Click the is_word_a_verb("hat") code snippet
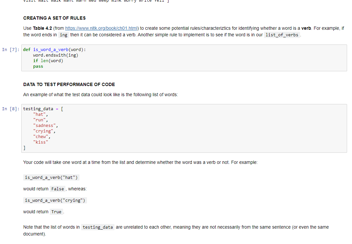Viewport: 352px width, 244px height. (51, 177)
